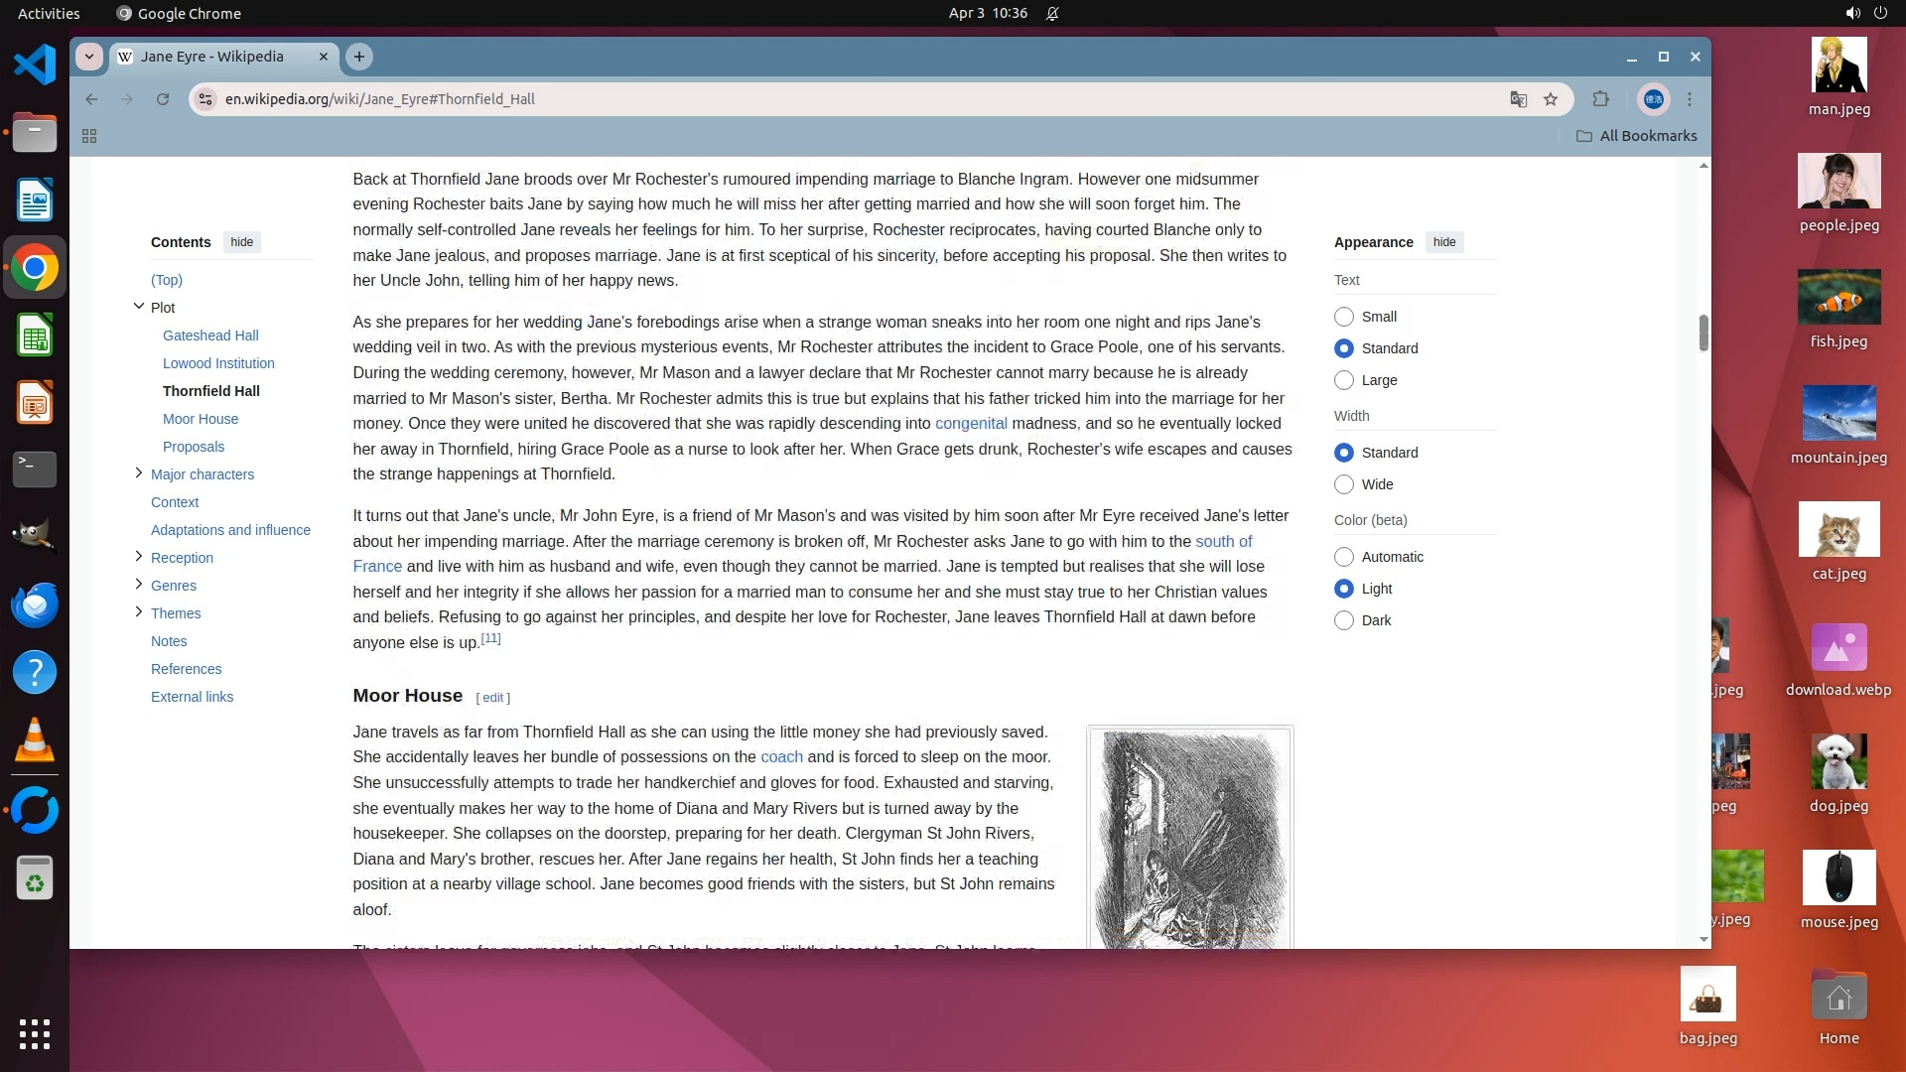The image size is (1906, 1072).
Task: Click the page vertical scrollbar thumb
Action: tap(1703, 334)
